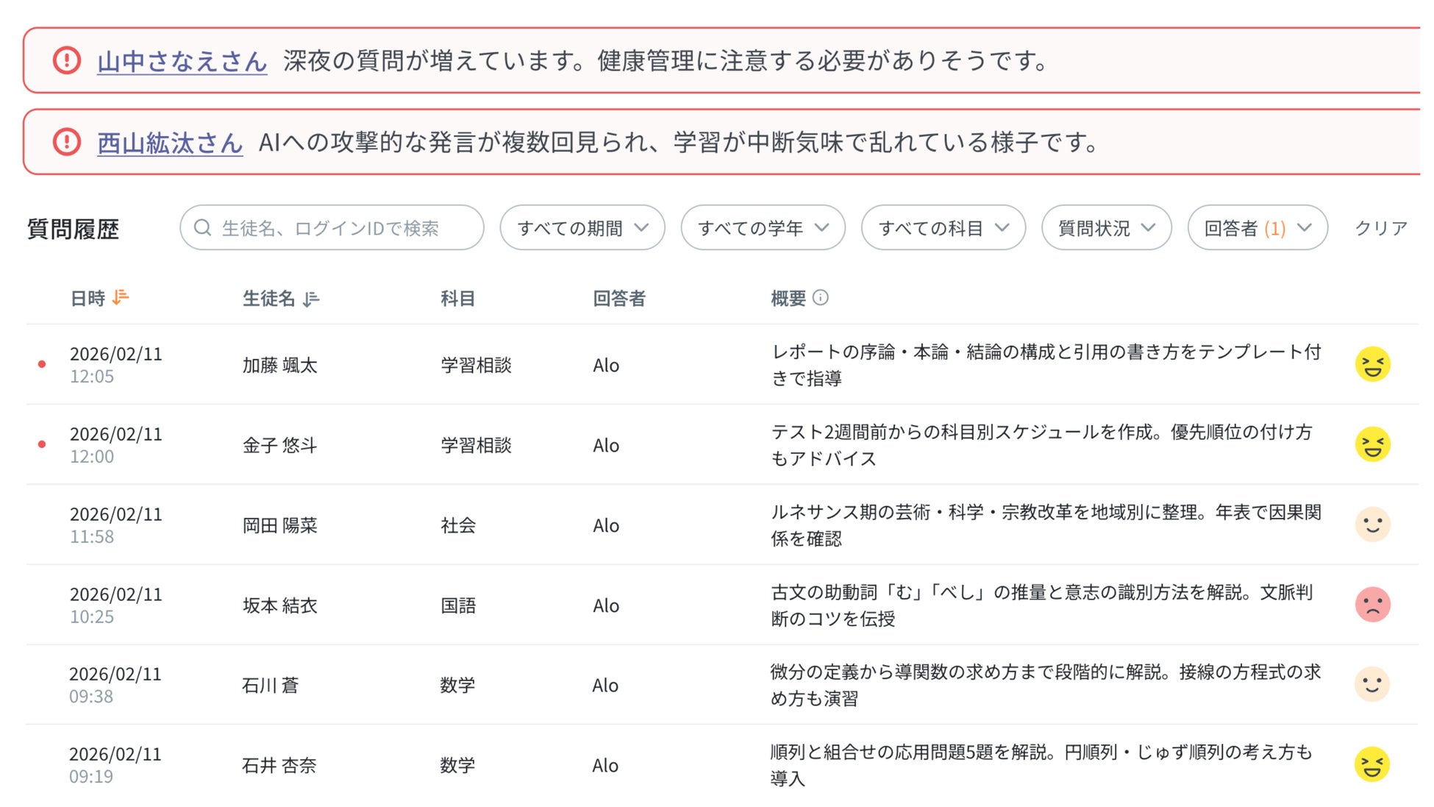Open the 山中さなえさん student link
1434x807 pixels.
(x=182, y=61)
